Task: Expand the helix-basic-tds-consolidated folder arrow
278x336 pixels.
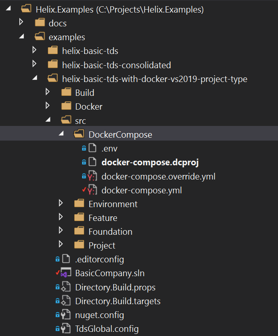Action: point(34,65)
